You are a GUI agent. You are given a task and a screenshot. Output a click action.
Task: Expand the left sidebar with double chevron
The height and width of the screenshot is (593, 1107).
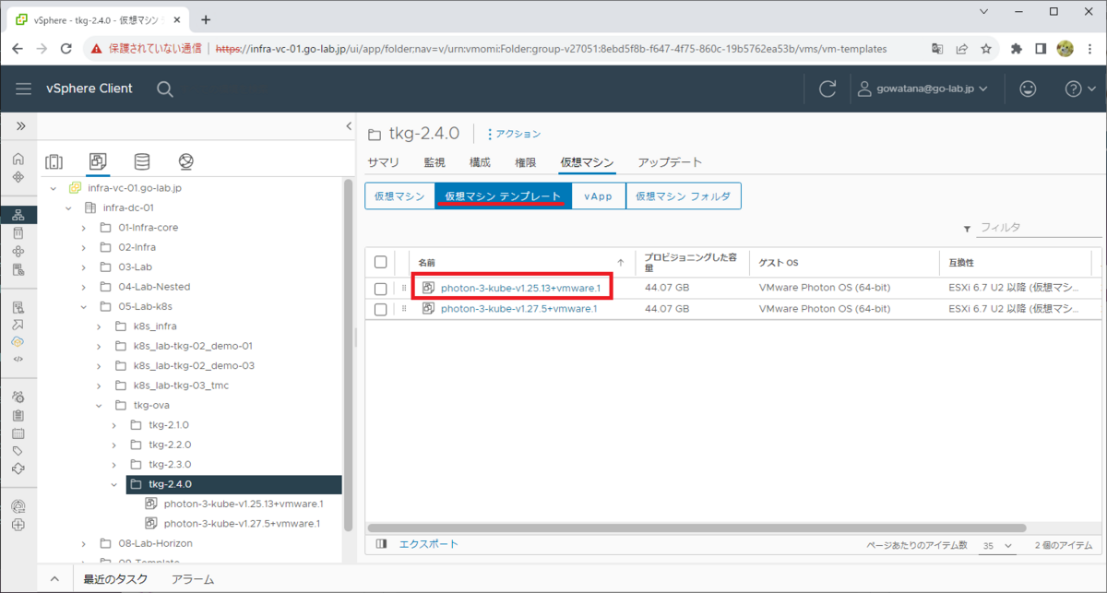tap(19, 125)
